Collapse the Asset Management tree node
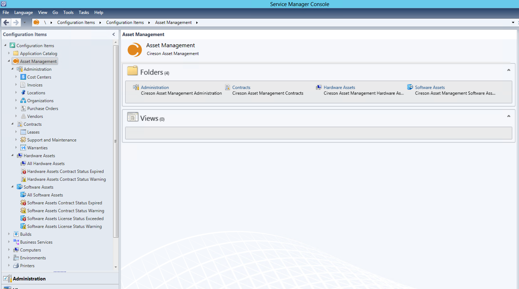This screenshot has width=519, height=289. coord(9,61)
